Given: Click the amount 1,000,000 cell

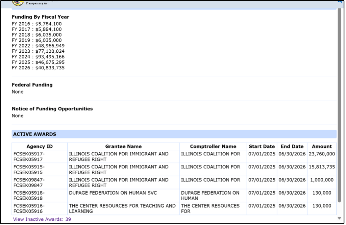Looking at the screenshot, I should (322, 183).
